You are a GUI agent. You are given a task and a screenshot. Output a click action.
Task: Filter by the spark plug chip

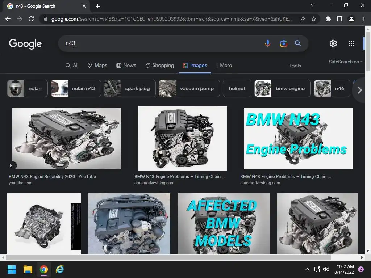pyautogui.click(x=130, y=88)
